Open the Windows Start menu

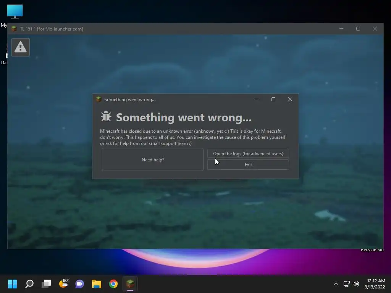[12, 284]
